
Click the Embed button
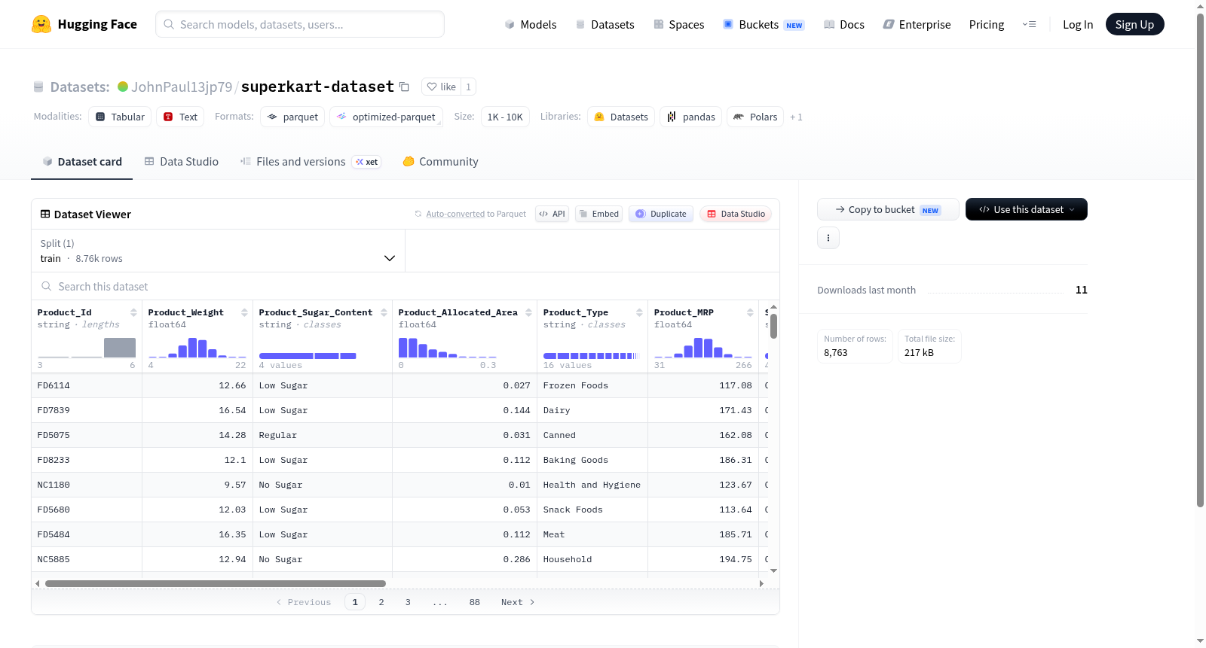598,214
